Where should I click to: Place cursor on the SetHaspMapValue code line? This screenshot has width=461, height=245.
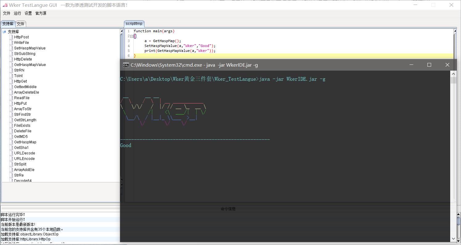[x=180, y=46]
